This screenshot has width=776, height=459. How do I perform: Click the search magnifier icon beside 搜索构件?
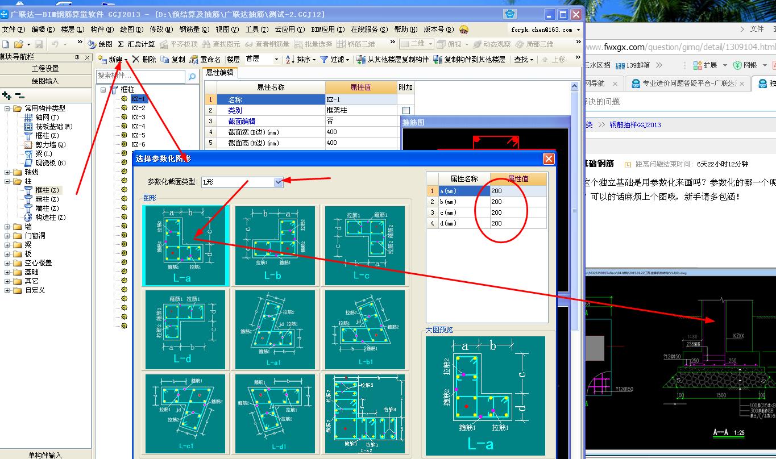tap(192, 76)
